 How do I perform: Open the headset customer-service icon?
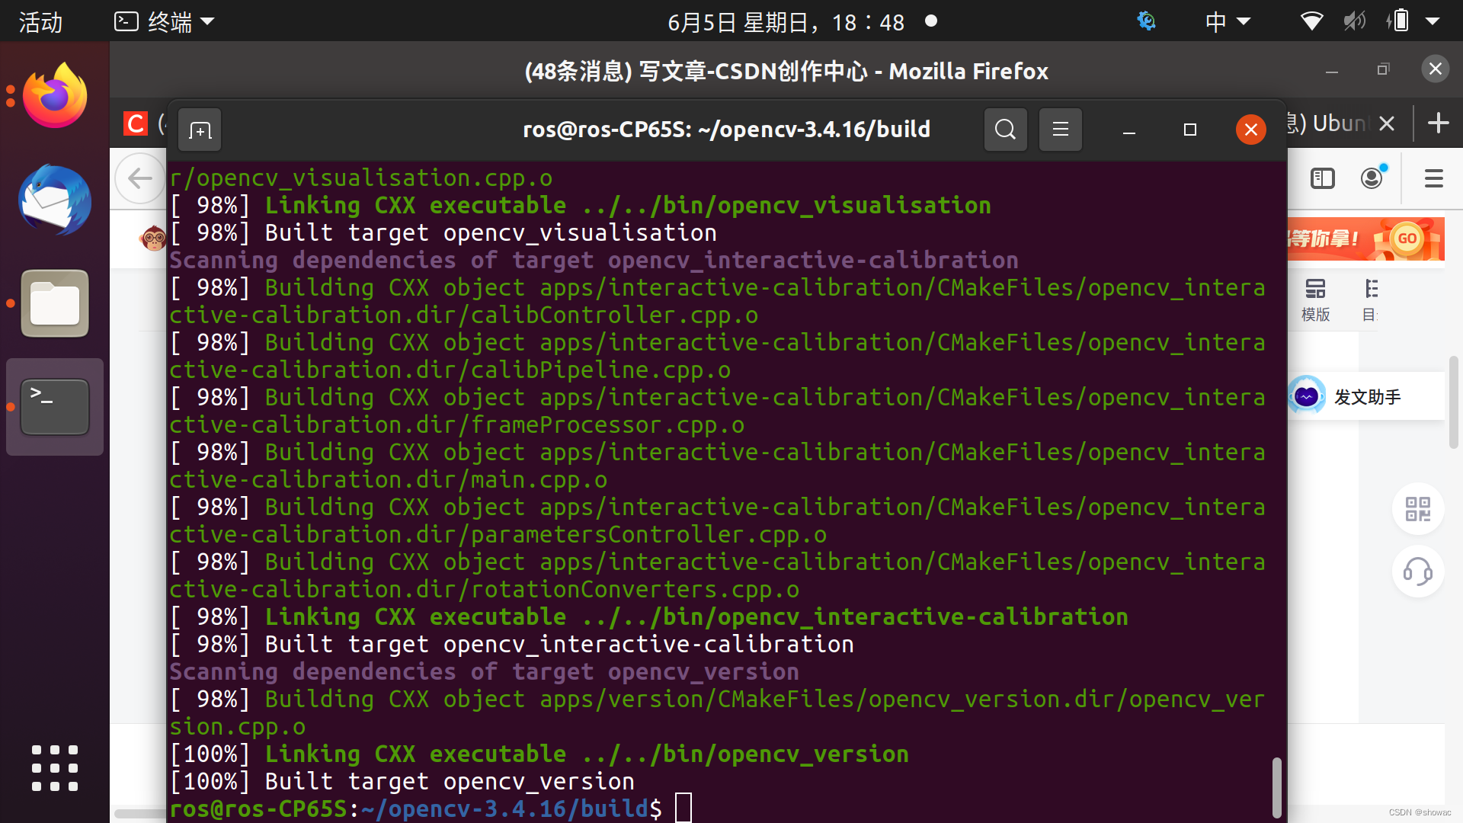tap(1417, 572)
